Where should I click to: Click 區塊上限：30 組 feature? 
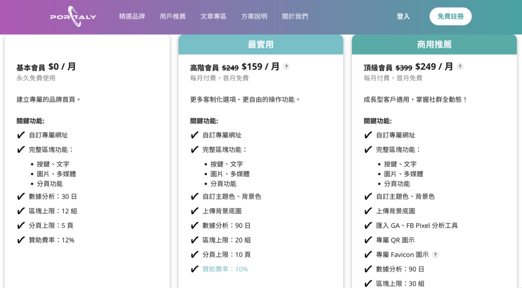(x=400, y=284)
